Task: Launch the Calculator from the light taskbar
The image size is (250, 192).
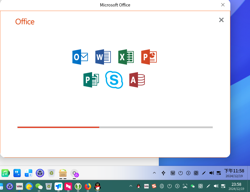Action: (29, 173)
